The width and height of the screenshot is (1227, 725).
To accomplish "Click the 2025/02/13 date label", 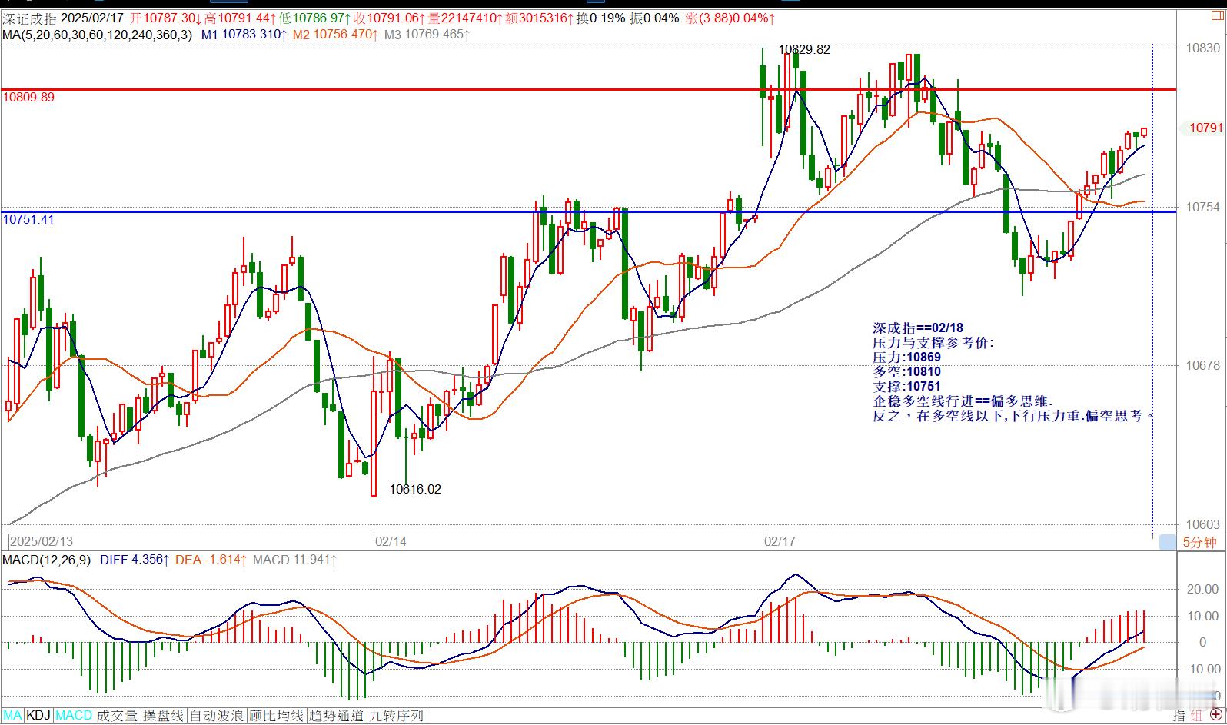I will click(42, 541).
